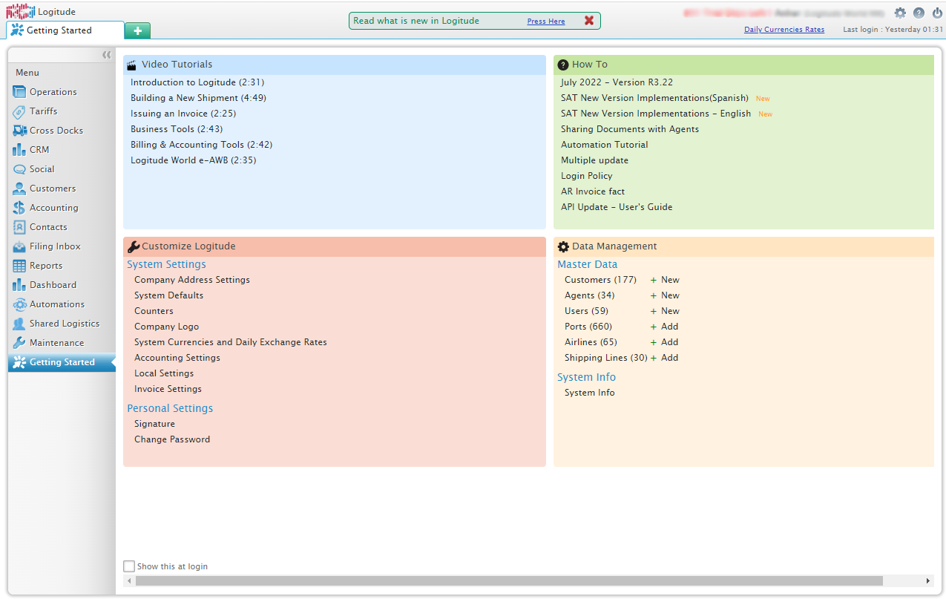The image size is (946, 599).
Task: Click the Video Tutorials clapperboard icon
Action: tap(132, 65)
